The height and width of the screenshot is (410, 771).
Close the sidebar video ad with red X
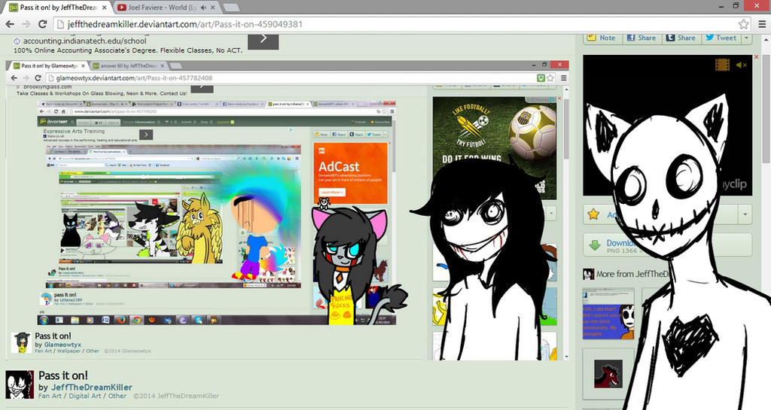[x=756, y=57]
